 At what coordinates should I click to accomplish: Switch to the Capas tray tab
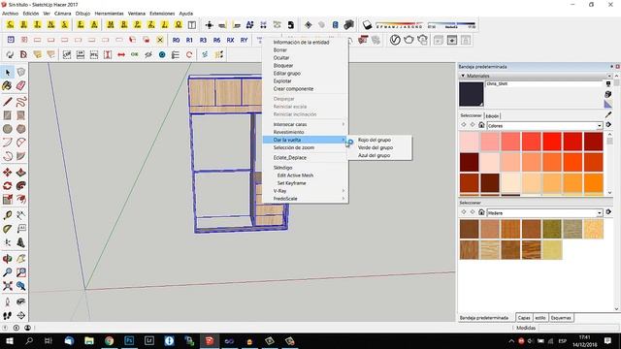524,318
